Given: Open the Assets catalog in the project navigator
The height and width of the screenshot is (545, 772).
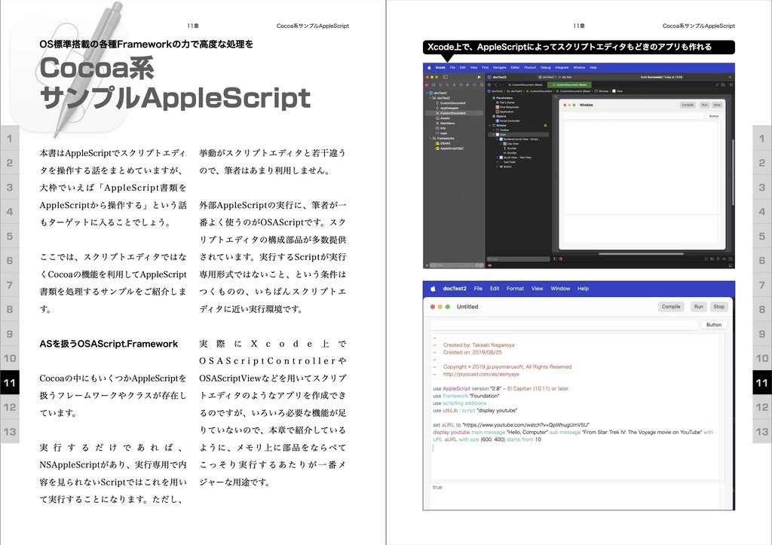Looking at the screenshot, I should [x=443, y=118].
